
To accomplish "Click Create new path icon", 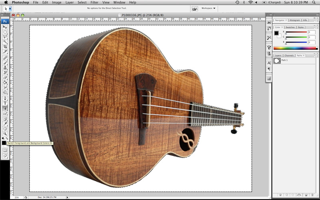I will (x=306, y=195).
